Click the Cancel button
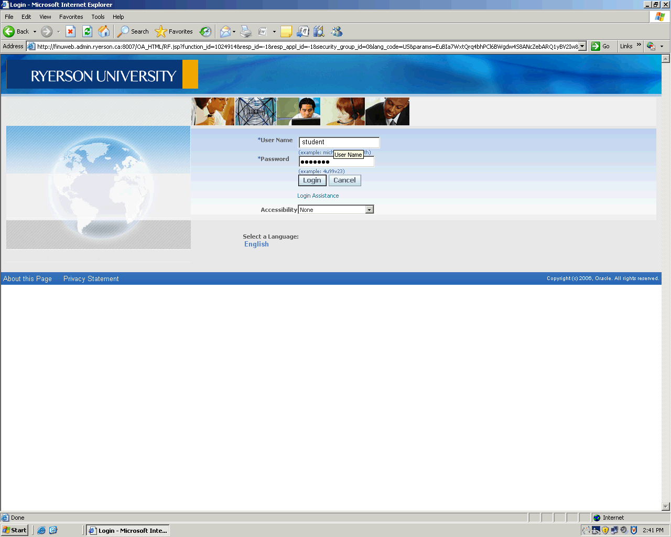Screen dimensions: 671x537 coord(344,180)
